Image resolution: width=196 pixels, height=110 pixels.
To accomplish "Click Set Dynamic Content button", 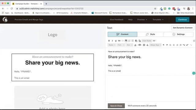I will (183, 28).
